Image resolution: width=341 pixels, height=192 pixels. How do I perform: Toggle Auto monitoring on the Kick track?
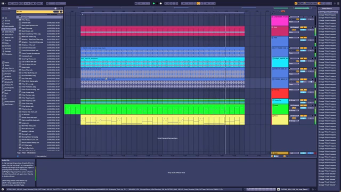click(294, 30)
